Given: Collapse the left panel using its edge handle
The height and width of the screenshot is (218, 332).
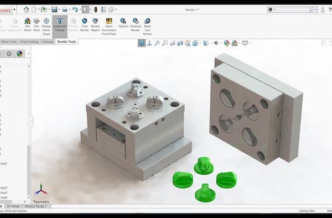Looking at the screenshot, I should pos(32,121).
